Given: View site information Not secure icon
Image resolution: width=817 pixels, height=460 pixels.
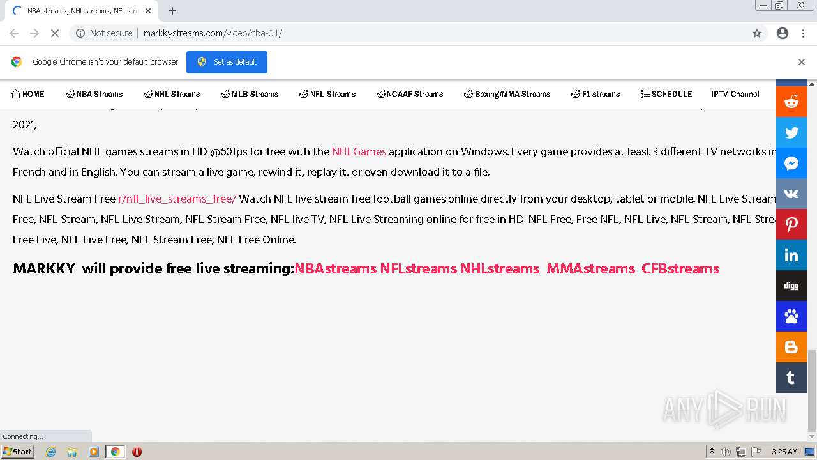Looking at the screenshot, I should tap(80, 33).
